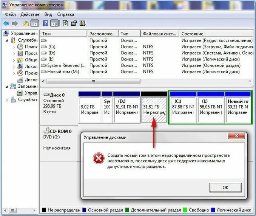This screenshot has height=216, width=256.
Task: Click the volume list horizontal scrollbar thumb
Action: click(x=93, y=81)
